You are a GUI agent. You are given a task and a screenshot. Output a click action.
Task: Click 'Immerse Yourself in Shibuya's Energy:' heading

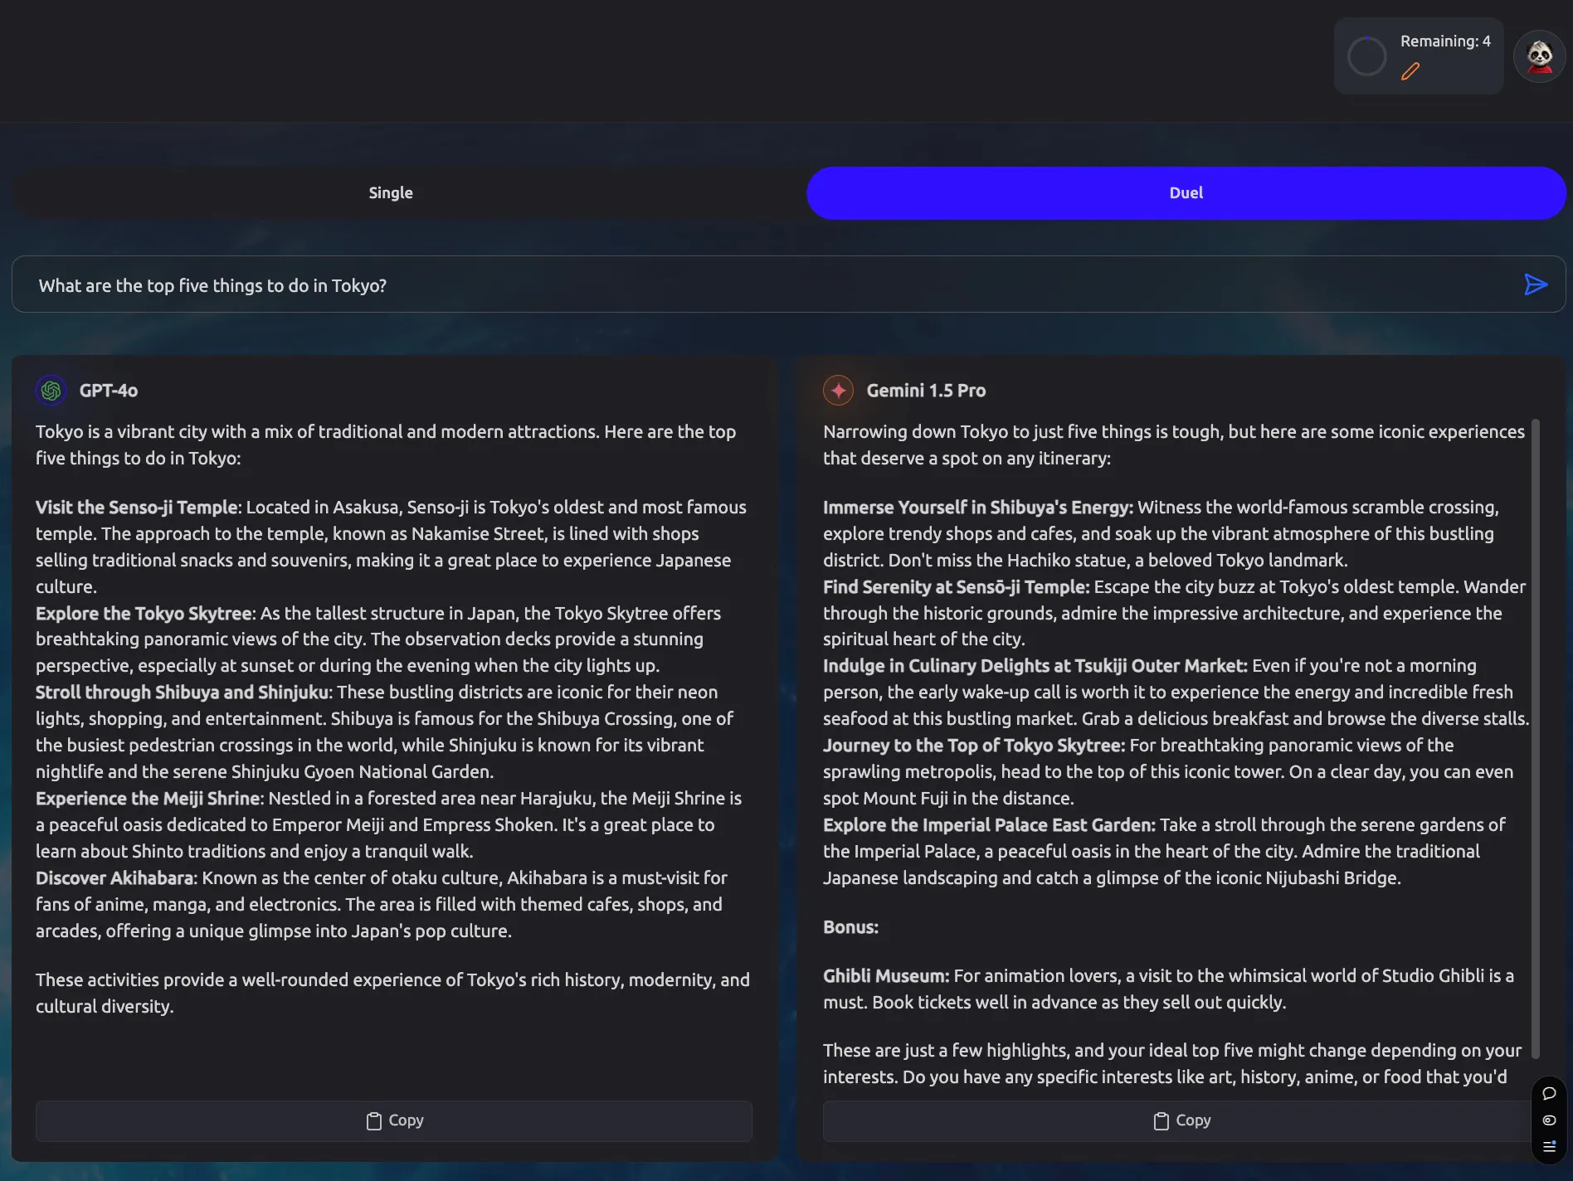tap(978, 508)
